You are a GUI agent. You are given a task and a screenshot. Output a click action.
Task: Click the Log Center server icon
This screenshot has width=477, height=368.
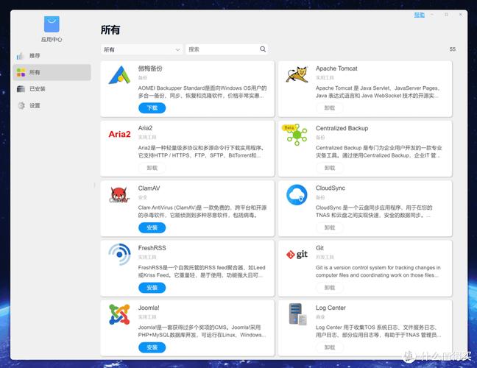coord(297,314)
